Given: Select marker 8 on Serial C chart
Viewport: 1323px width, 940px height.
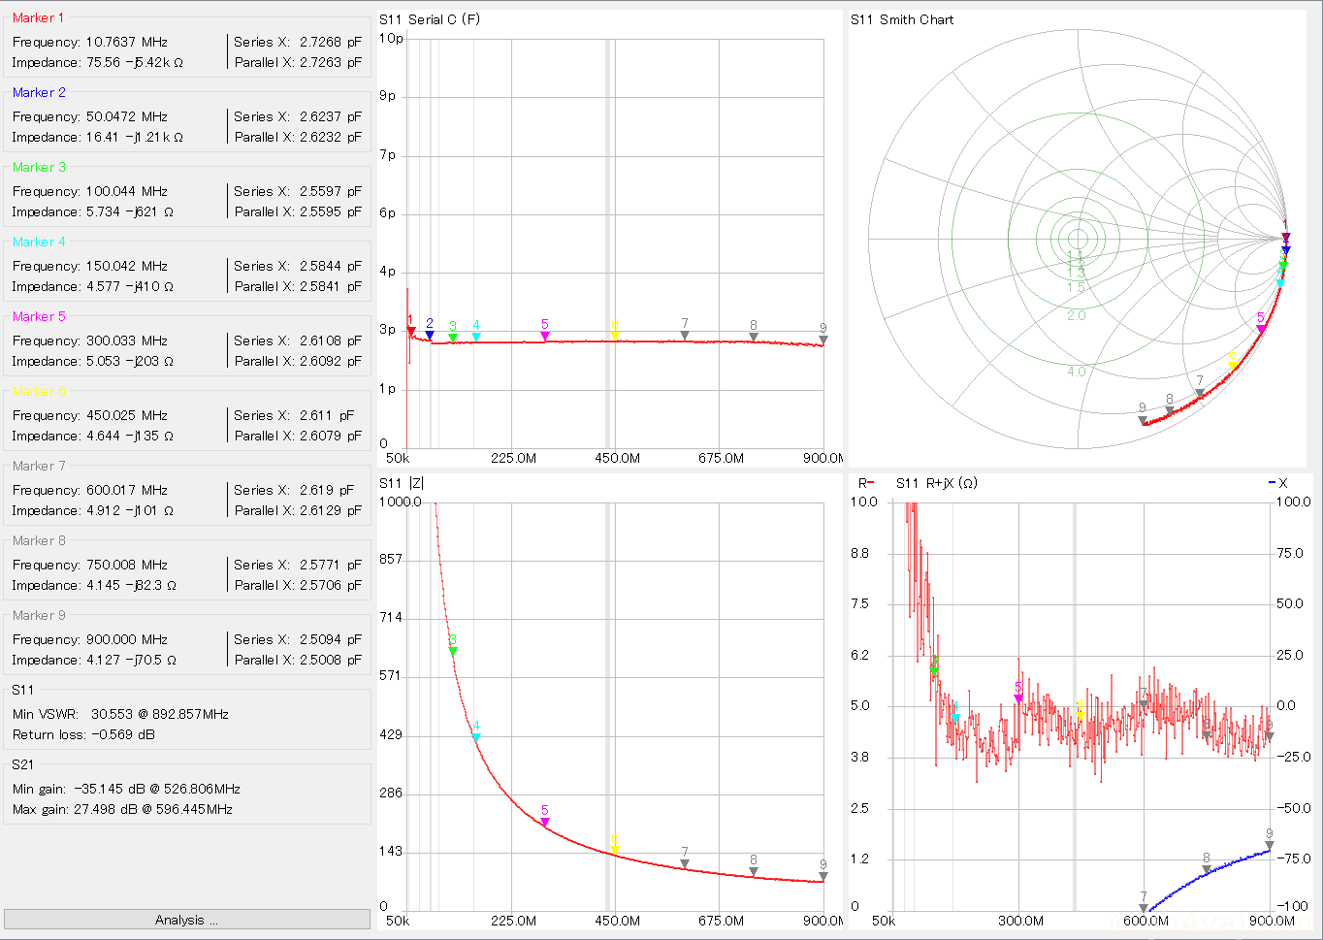Looking at the screenshot, I should pos(754,338).
